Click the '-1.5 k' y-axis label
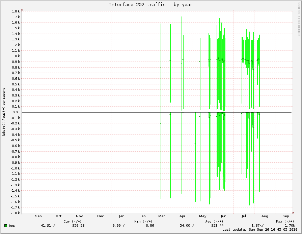 [15, 196]
